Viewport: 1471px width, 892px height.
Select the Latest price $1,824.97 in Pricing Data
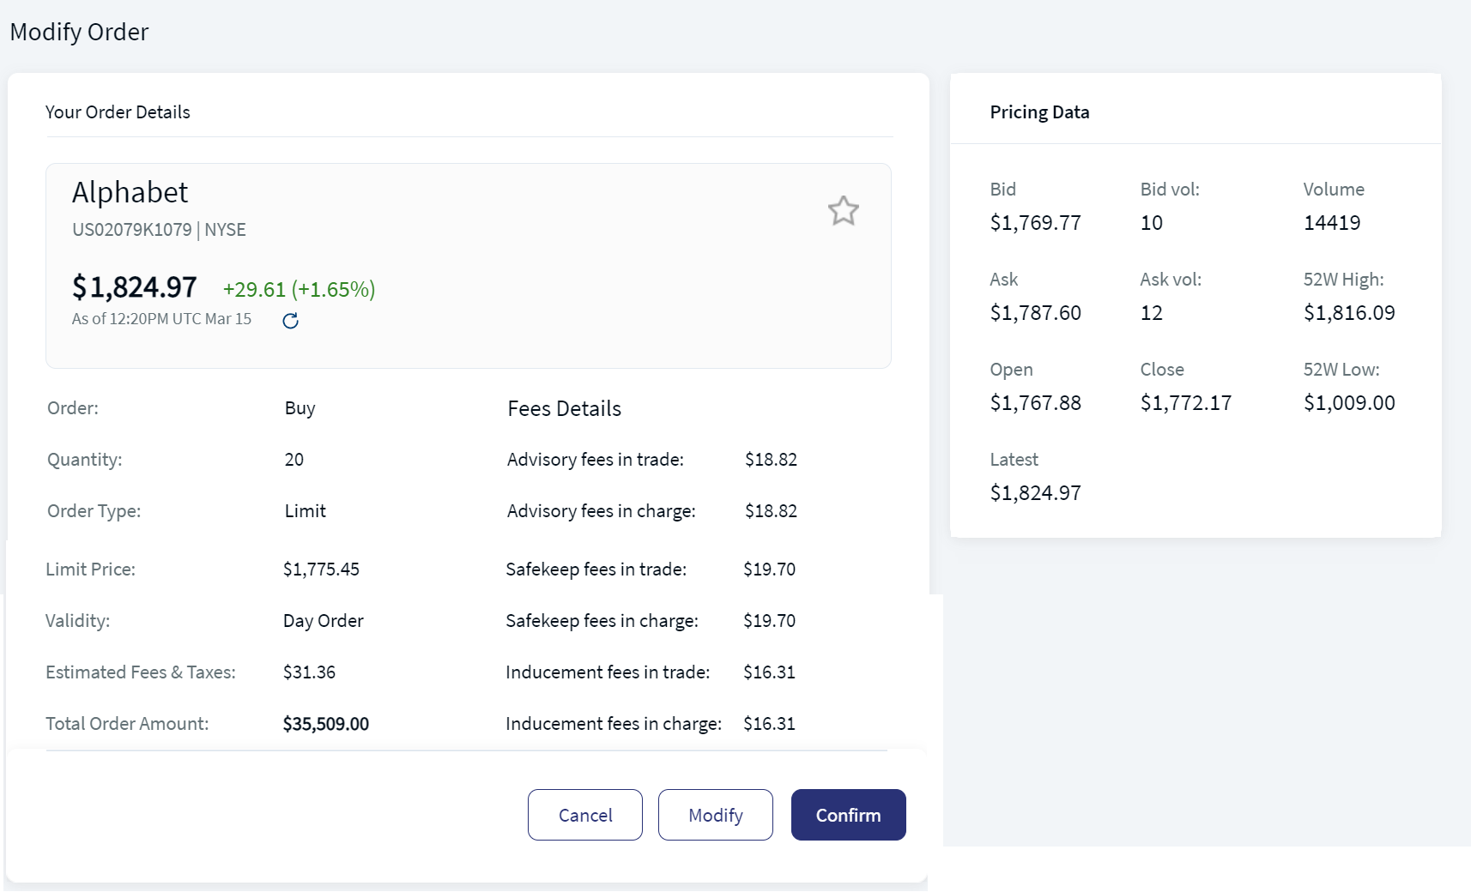click(1035, 493)
